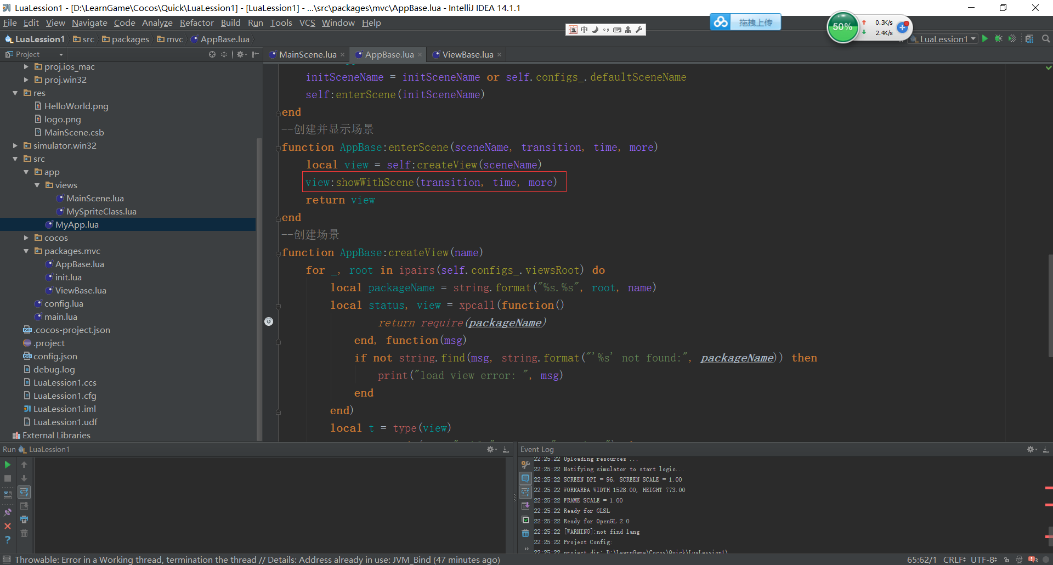The image size is (1053, 565).
Task: Select mvc breadcrumb in navigation bar
Action: 170,39
